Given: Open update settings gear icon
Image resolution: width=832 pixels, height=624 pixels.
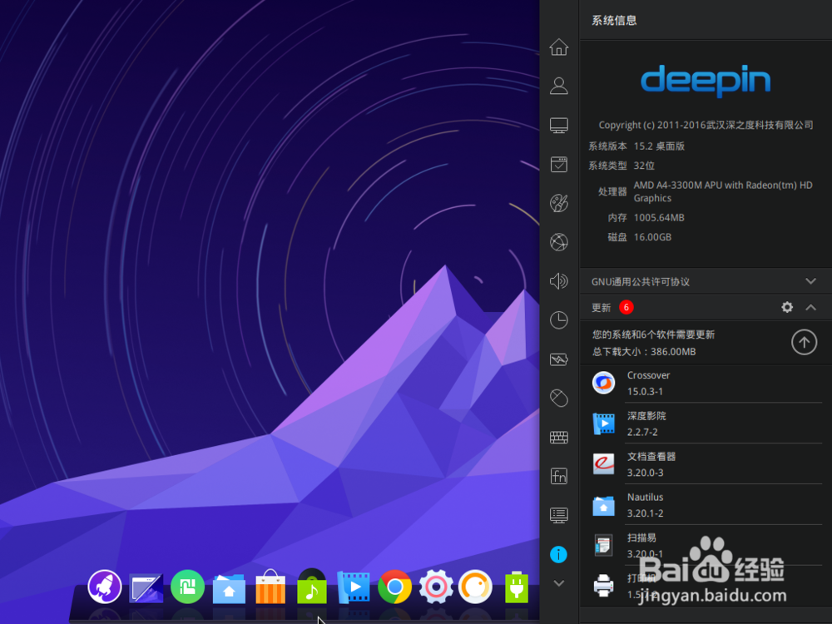Looking at the screenshot, I should [787, 307].
